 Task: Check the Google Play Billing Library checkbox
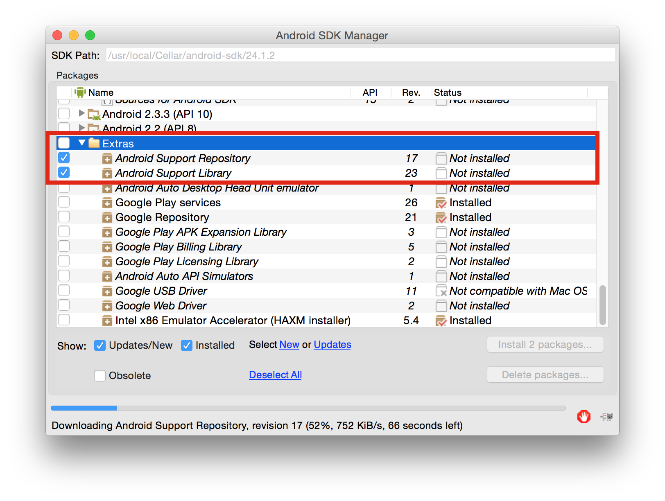[64, 246]
